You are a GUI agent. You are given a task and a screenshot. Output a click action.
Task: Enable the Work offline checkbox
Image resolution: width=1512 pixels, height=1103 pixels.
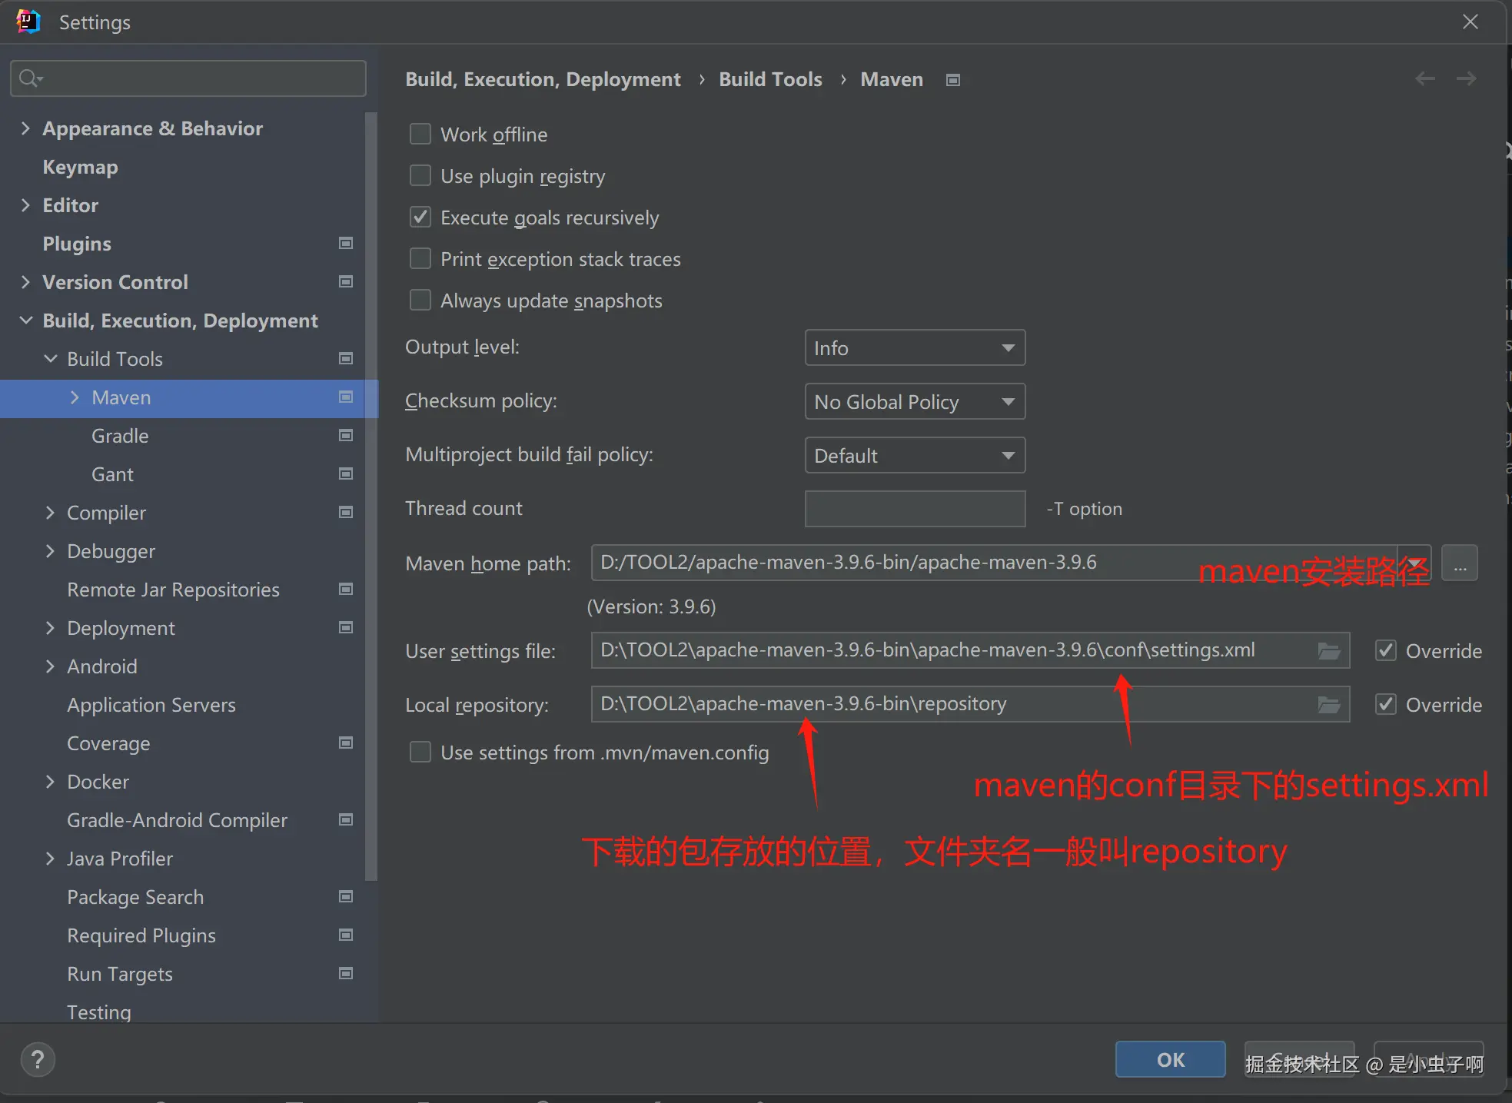(x=420, y=135)
